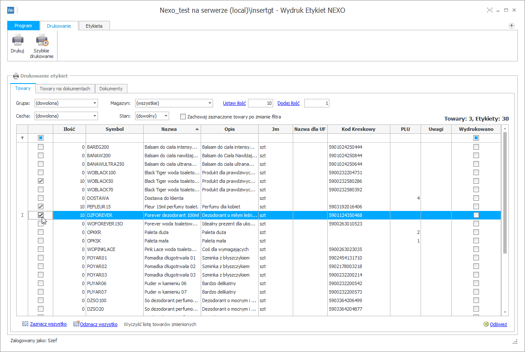
Task: Sort by the Kod Kreskowy column header
Action: click(x=359, y=129)
